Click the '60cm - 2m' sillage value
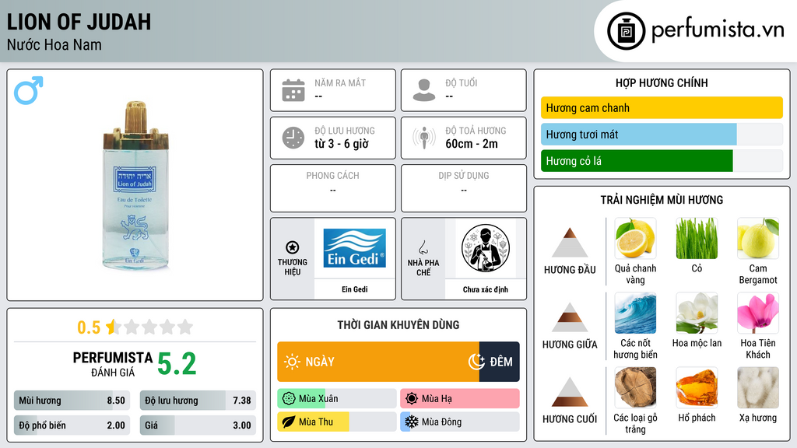This screenshot has height=448, width=797. [x=472, y=144]
